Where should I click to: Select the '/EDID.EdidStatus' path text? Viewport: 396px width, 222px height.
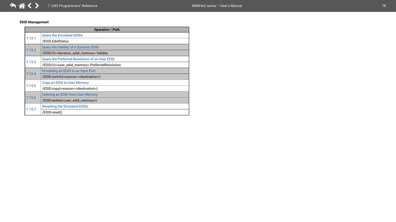tap(55, 41)
